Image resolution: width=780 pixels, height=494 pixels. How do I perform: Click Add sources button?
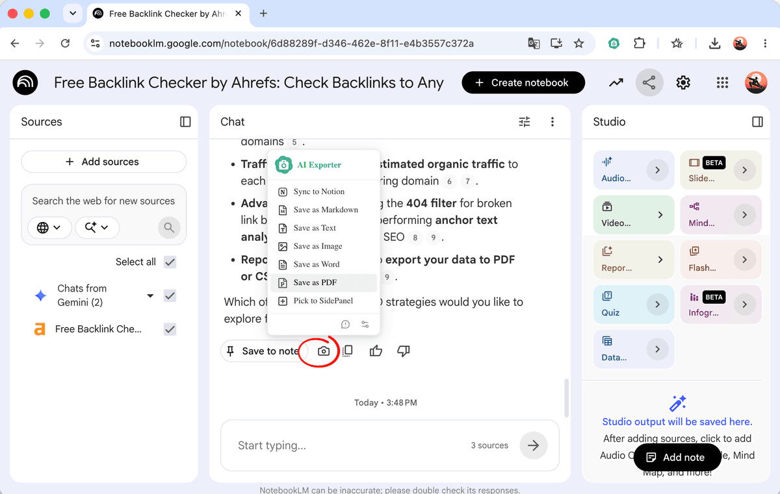coord(103,162)
